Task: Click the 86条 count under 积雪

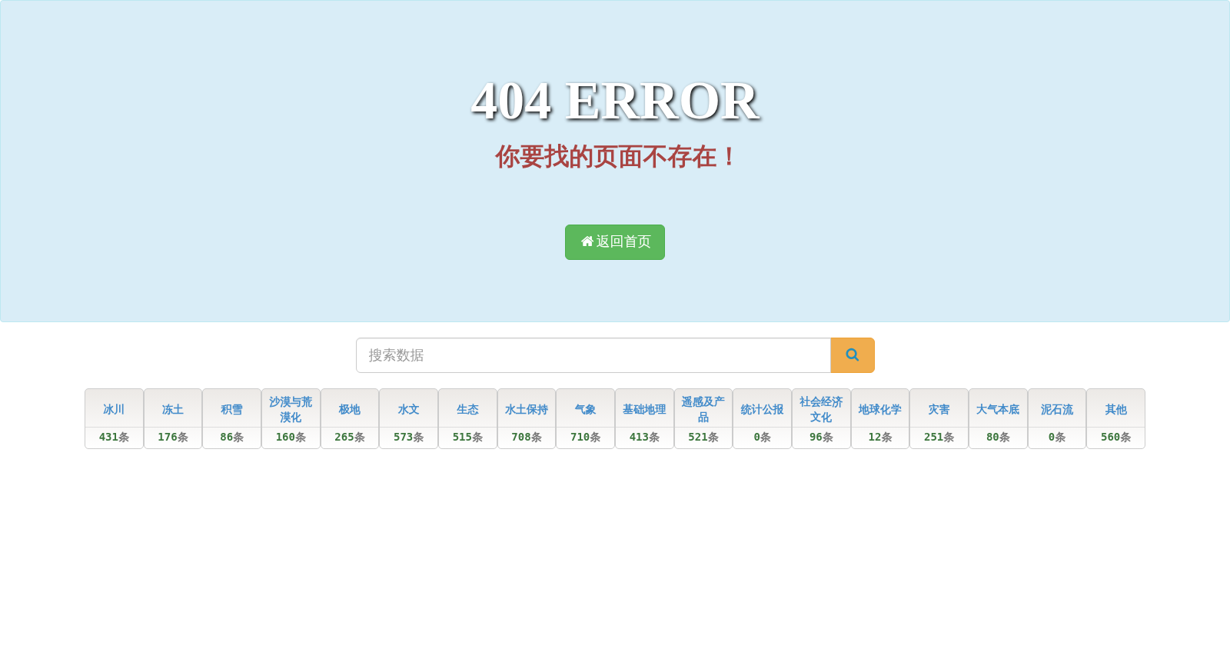Action: click(x=231, y=437)
